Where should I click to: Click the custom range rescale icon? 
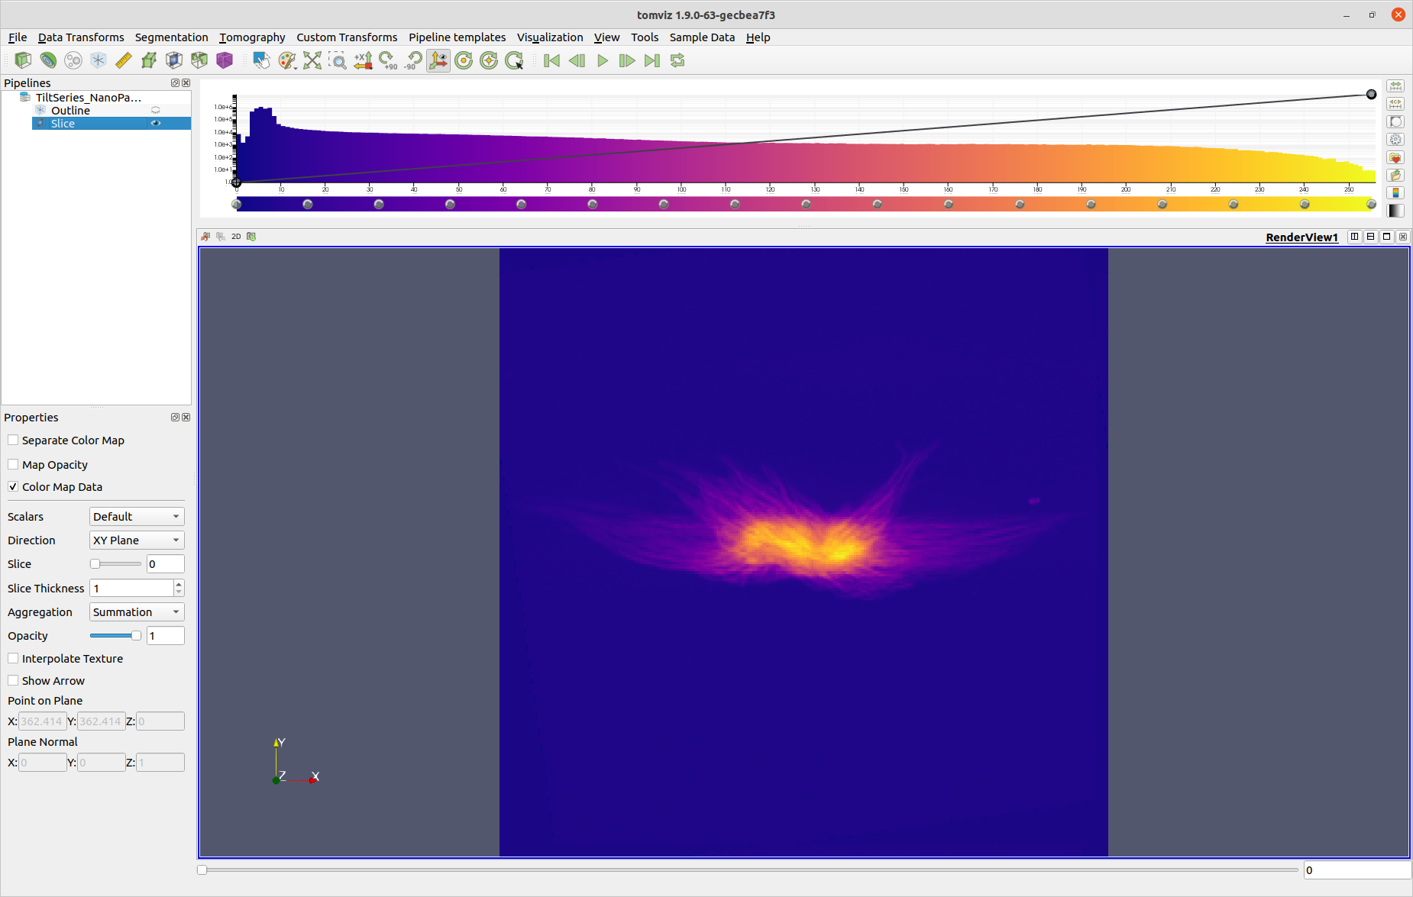click(1395, 104)
